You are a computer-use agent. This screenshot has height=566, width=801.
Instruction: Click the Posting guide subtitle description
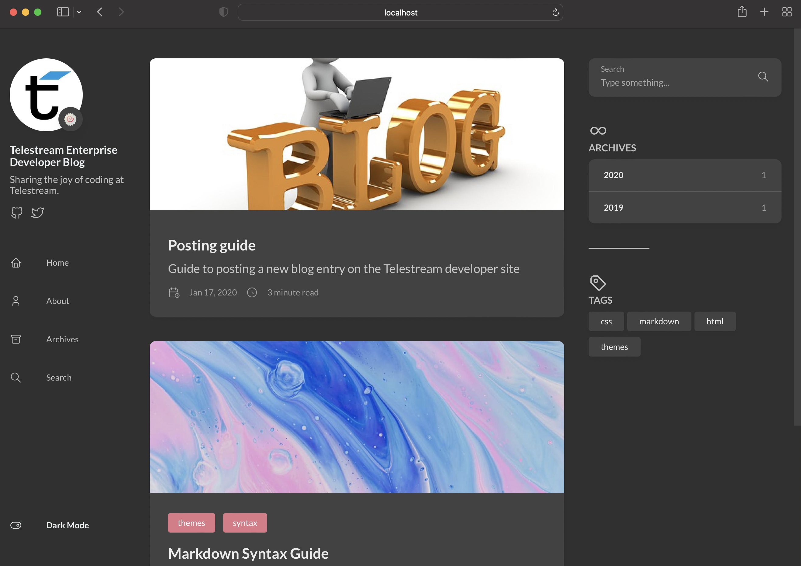344,269
